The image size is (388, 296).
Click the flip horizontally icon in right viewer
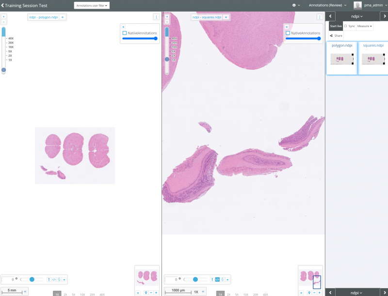pos(217,280)
